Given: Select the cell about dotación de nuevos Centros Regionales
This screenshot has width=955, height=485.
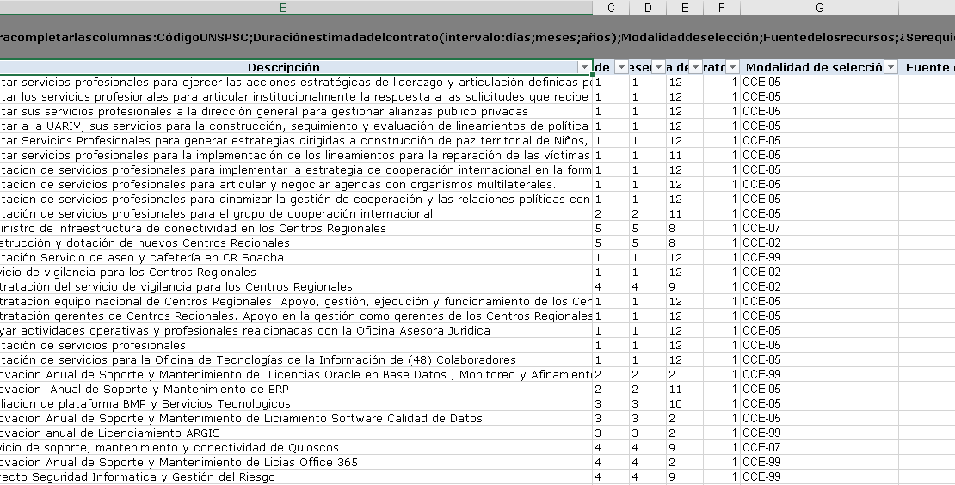Looking at the screenshot, I should click(296, 242).
